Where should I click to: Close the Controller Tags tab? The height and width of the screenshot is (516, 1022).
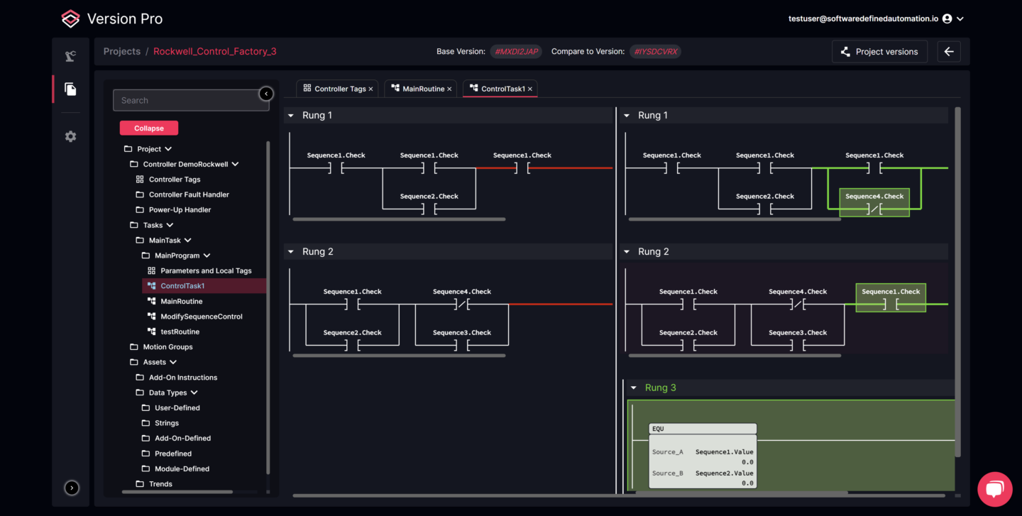(371, 89)
